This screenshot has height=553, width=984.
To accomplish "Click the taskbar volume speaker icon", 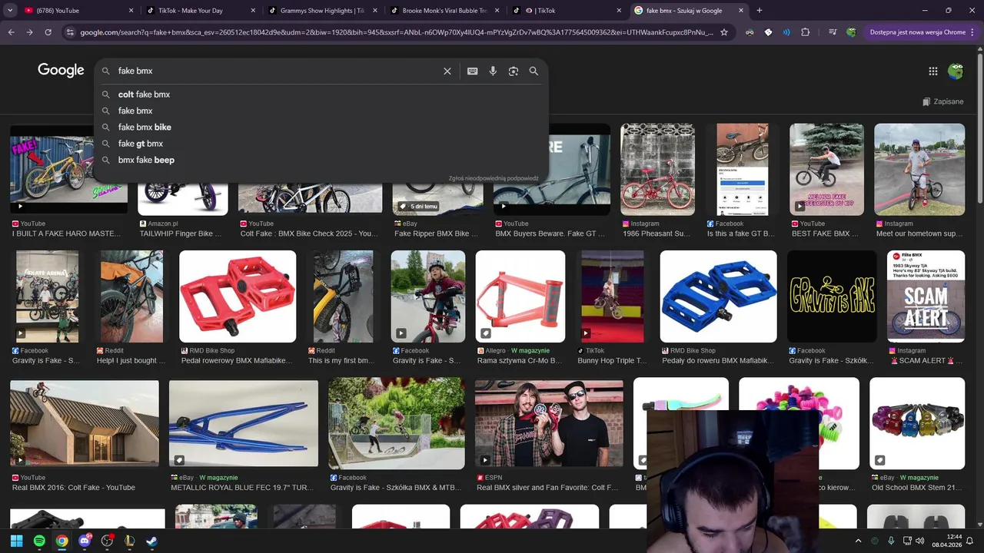I will point(920,541).
